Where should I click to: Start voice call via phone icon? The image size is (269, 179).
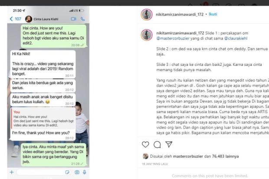coord(83,19)
